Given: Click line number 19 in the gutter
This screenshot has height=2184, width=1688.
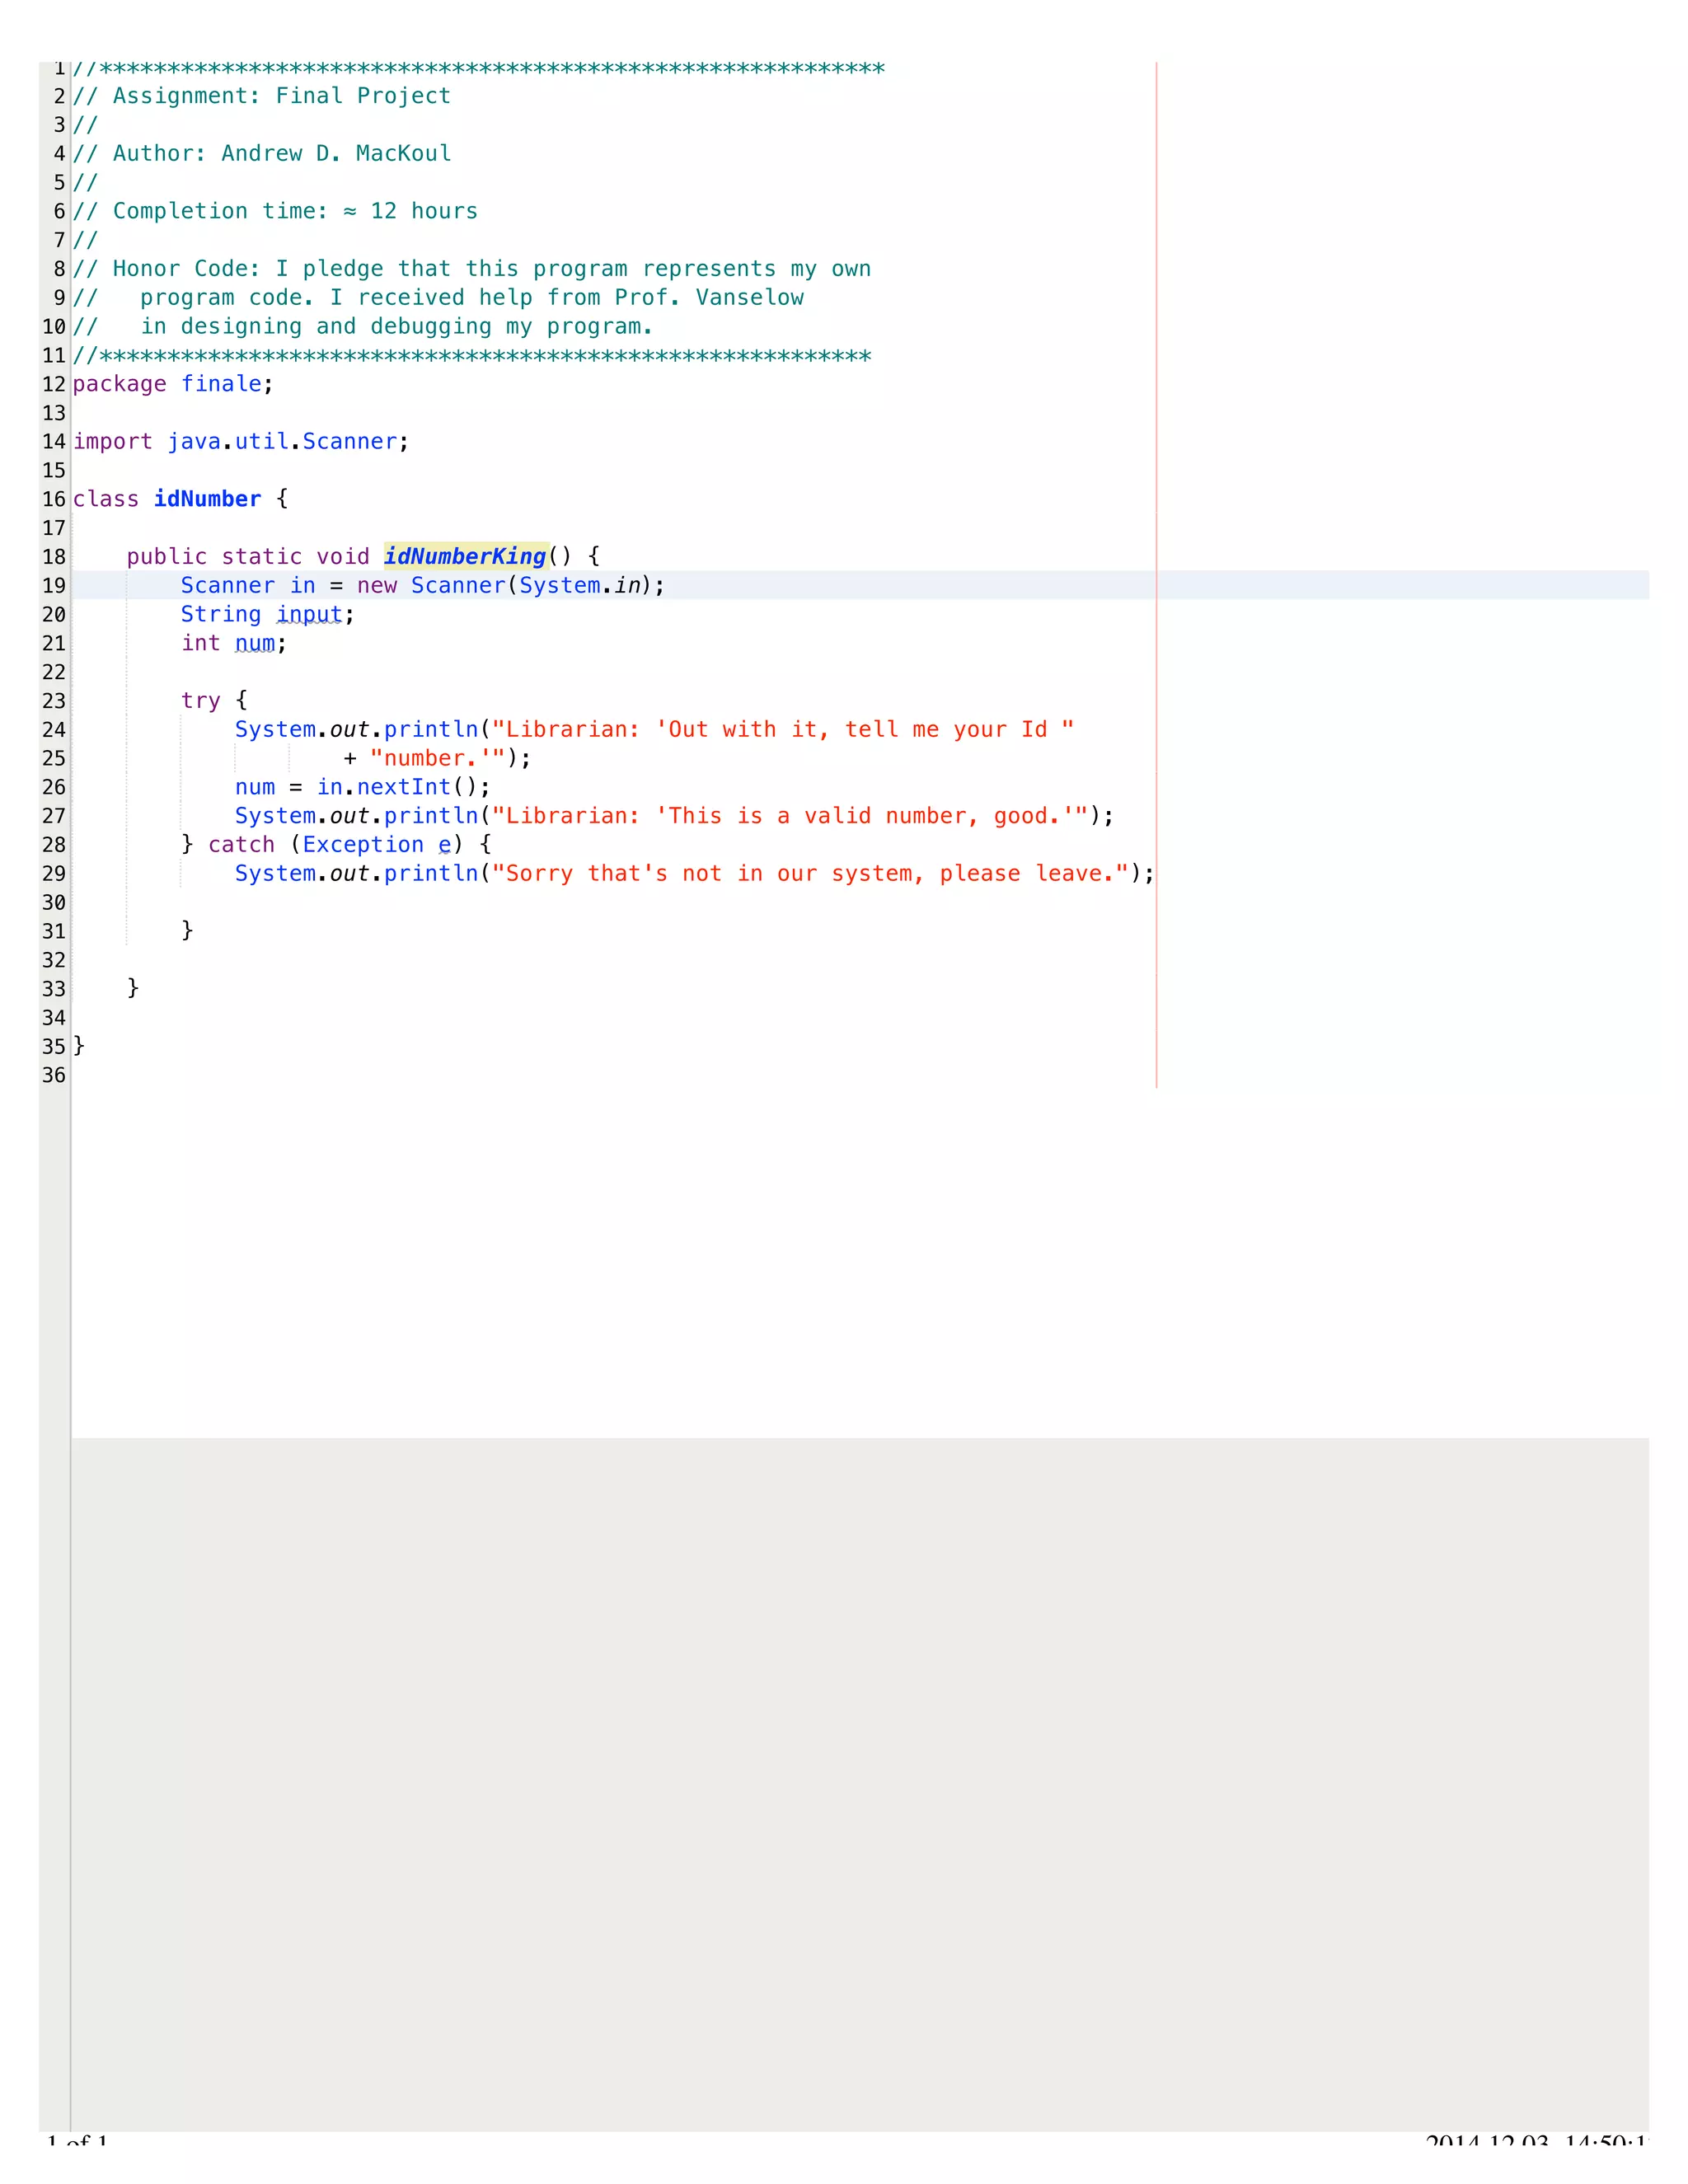Looking at the screenshot, I should click(x=54, y=586).
